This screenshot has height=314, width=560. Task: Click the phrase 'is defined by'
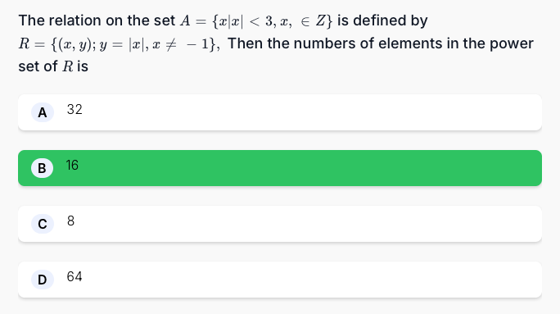tap(382, 20)
